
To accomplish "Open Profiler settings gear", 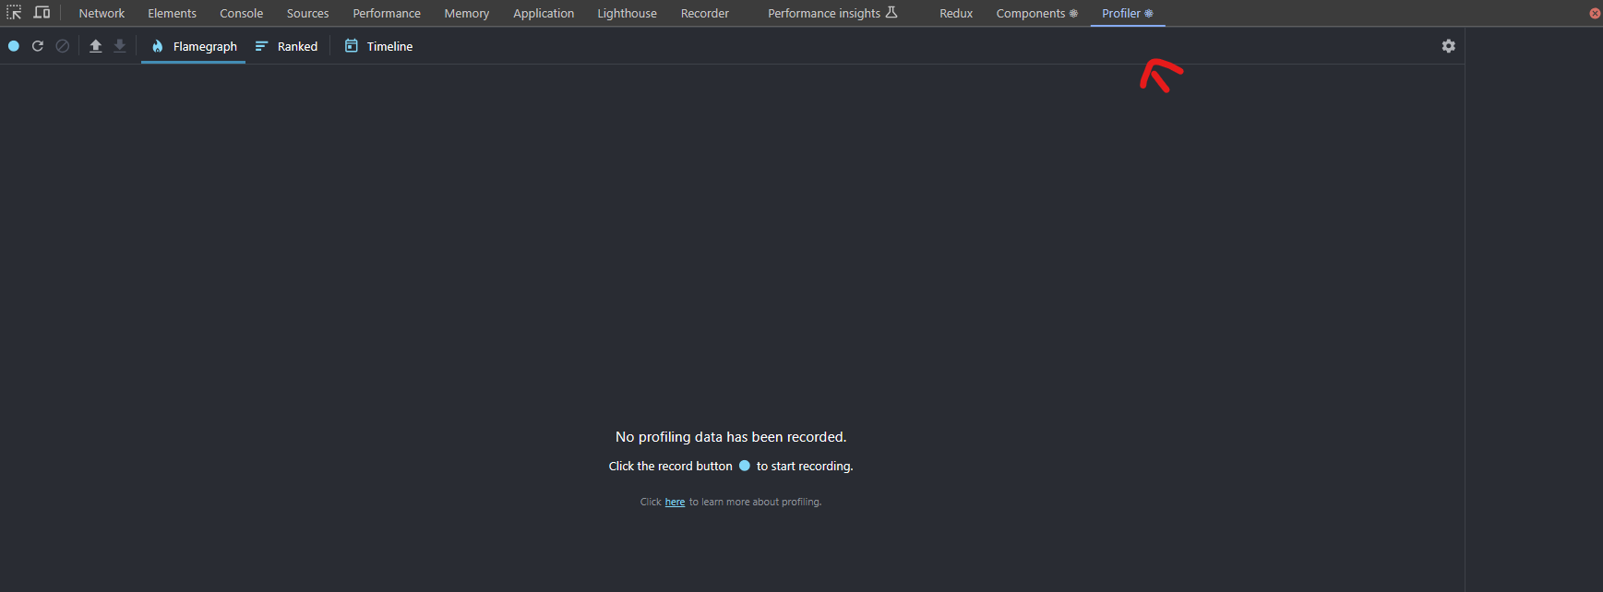I will pos(1448,46).
